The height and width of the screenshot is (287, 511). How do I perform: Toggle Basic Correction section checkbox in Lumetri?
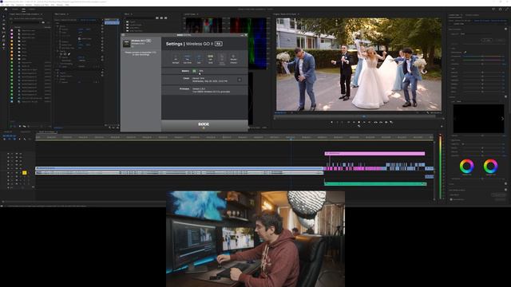click(505, 29)
